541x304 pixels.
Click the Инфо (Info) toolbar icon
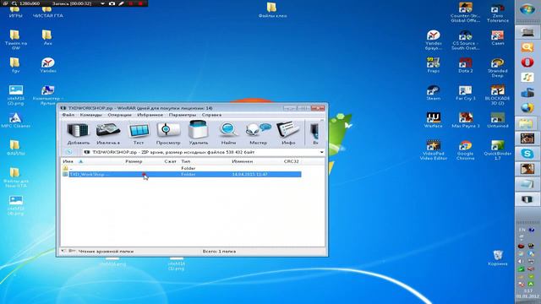(x=288, y=133)
